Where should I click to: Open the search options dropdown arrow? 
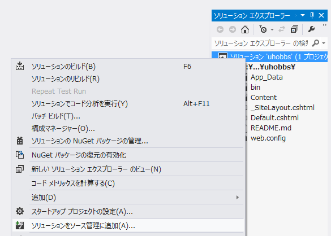(324, 43)
